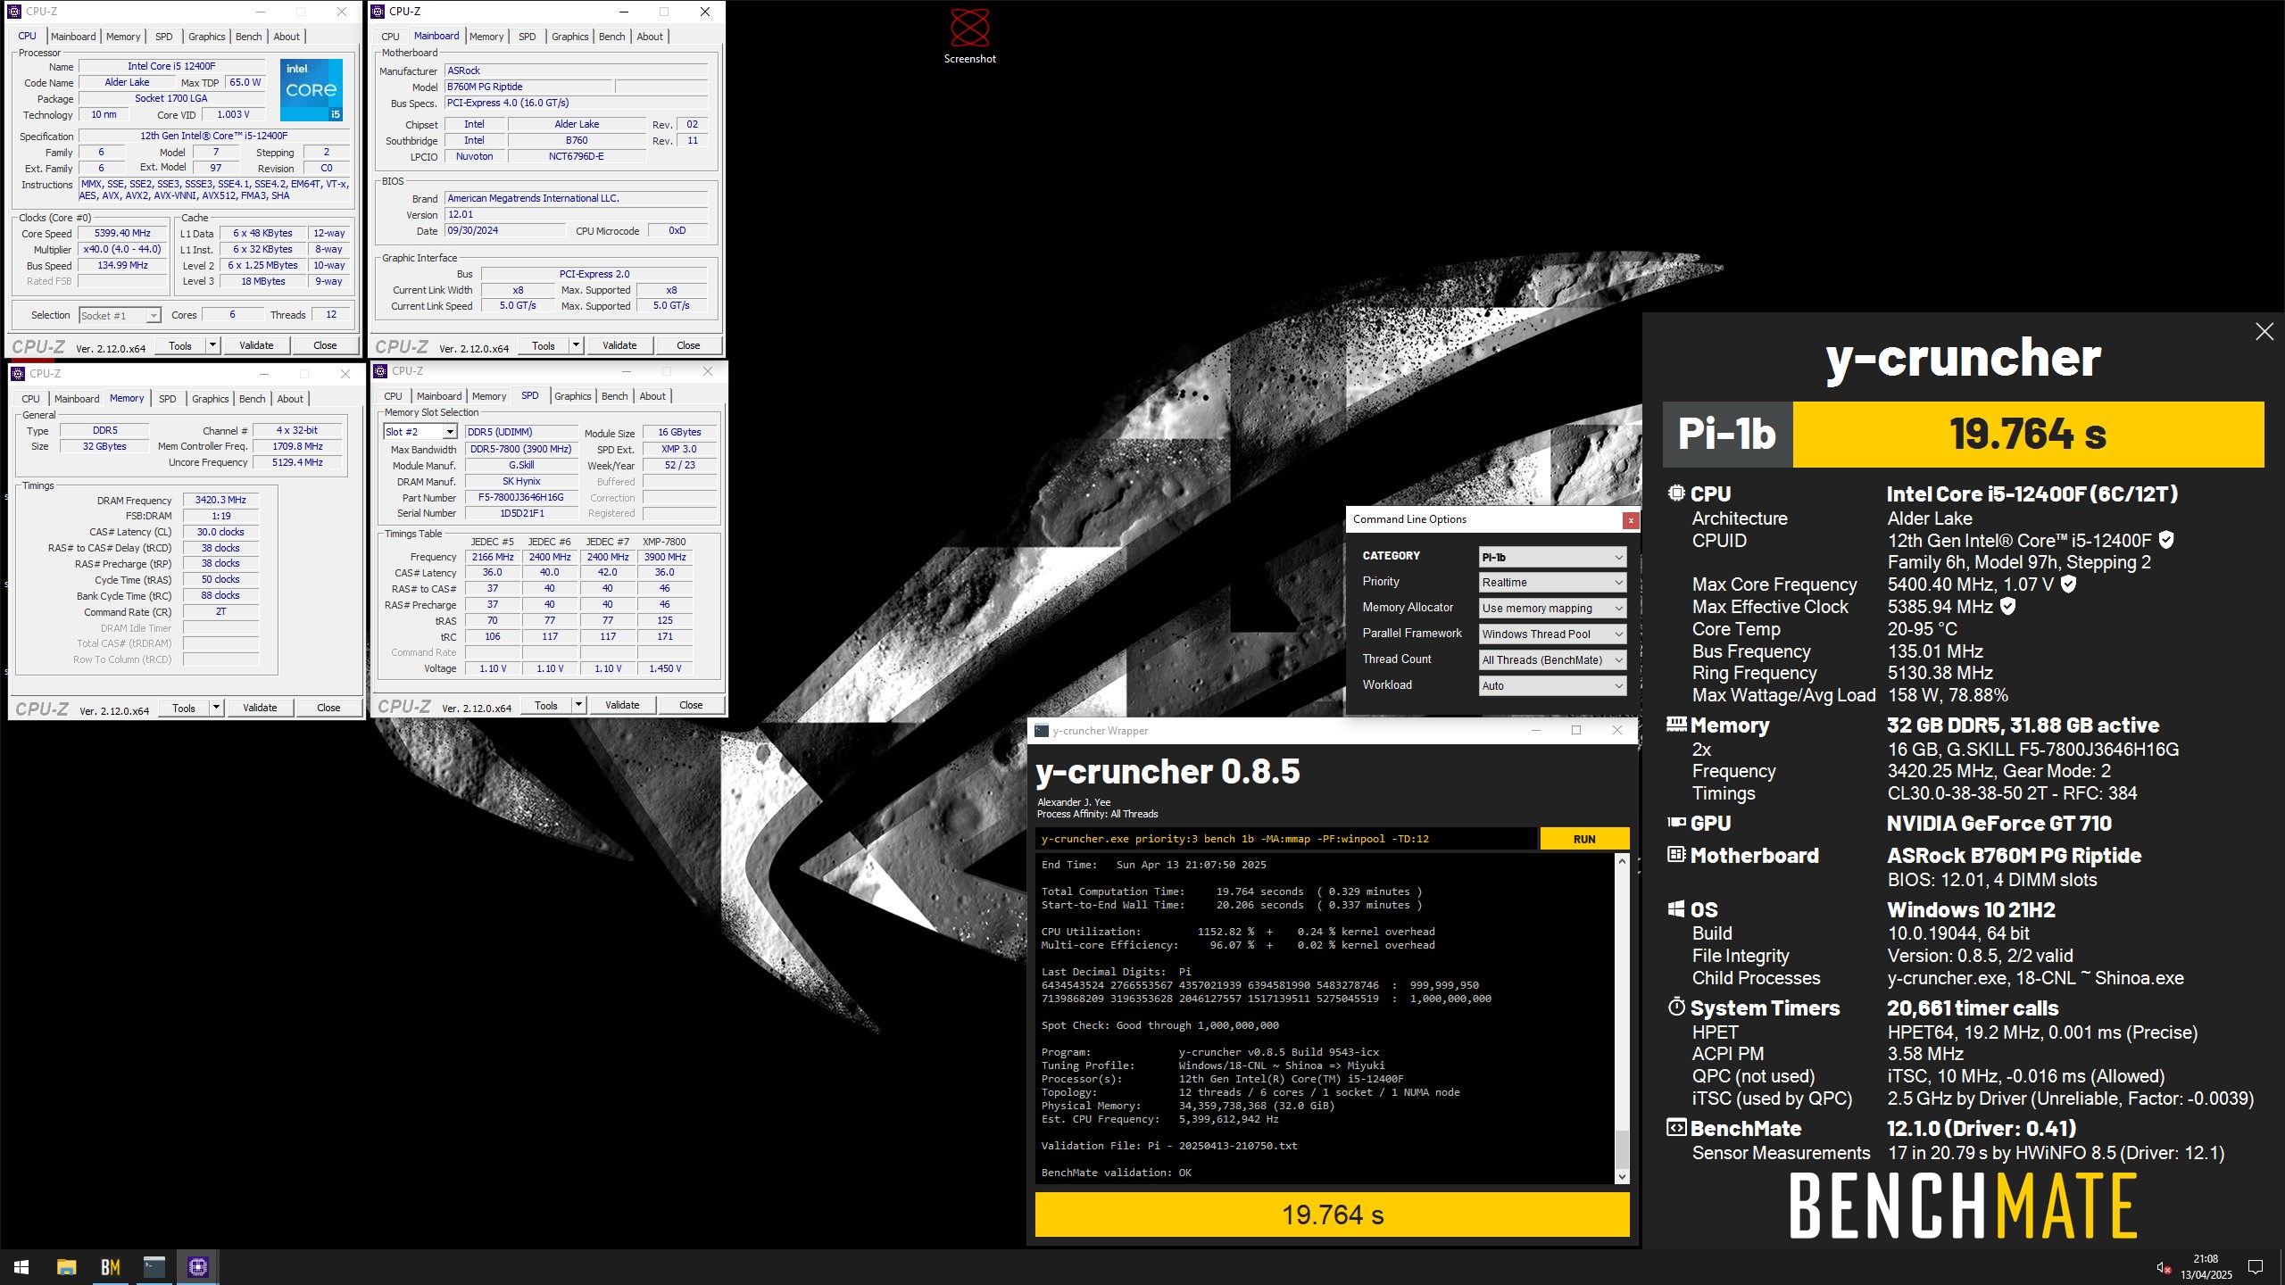Image resolution: width=2285 pixels, height=1285 pixels.
Task: Open the Priority dropdown set to Realtime
Action: click(x=1552, y=583)
